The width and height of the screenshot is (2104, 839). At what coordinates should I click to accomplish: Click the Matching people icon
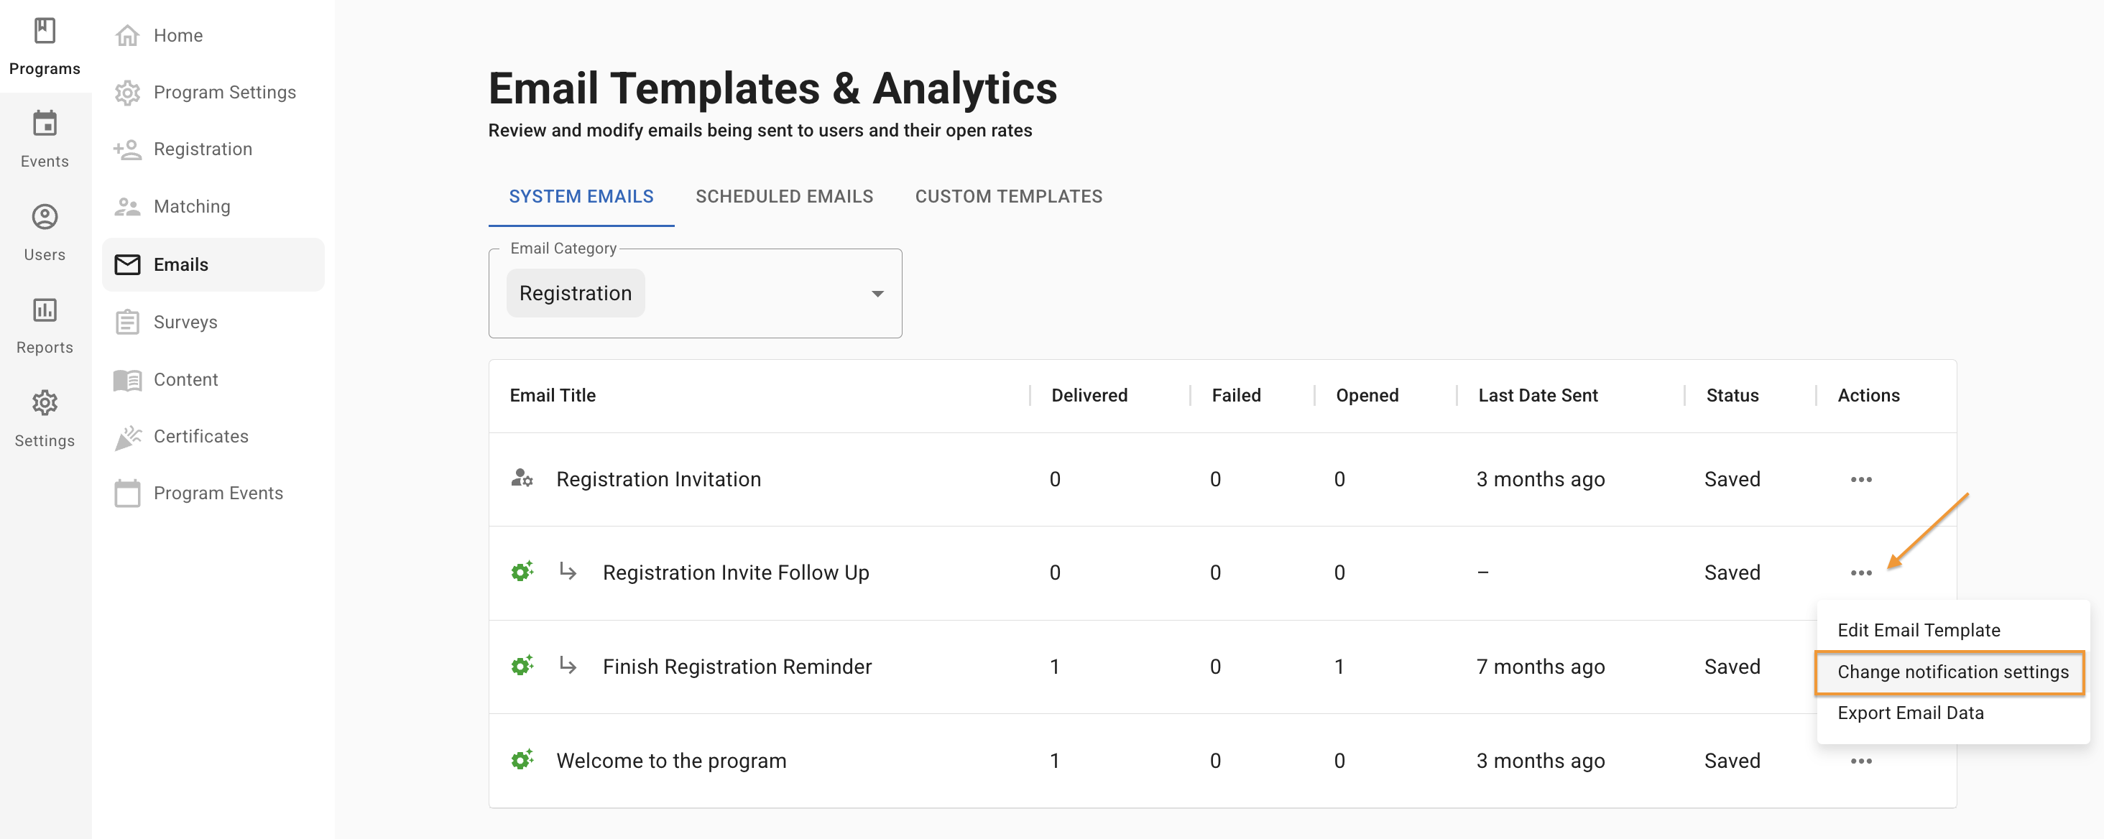tap(127, 208)
